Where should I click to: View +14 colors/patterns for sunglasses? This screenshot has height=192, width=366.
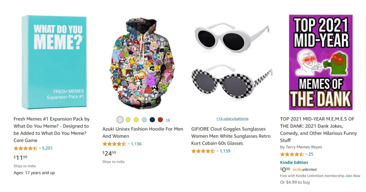(232, 119)
